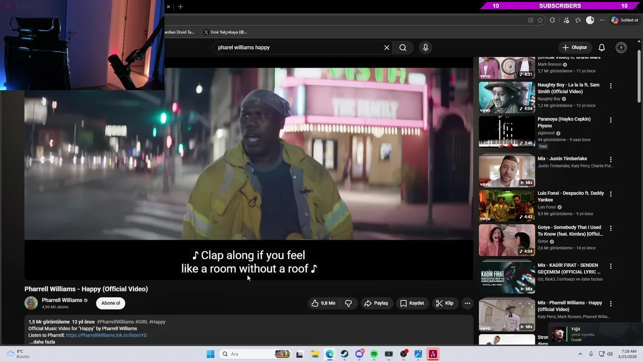This screenshot has height=362, width=643.
Task: Open options for Mix - Pharrell Williams Happy
Action: [x=611, y=304]
